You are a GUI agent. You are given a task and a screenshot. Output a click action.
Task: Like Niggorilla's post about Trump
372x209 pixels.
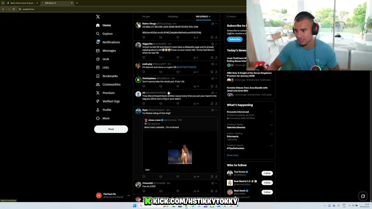(178, 57)
